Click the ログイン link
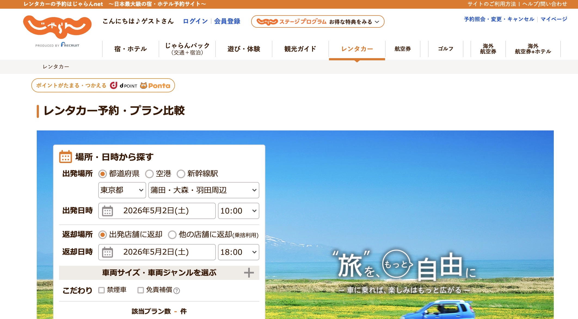Image resolution: width=578 pixels, height=319 pixels. click(195, 21)
